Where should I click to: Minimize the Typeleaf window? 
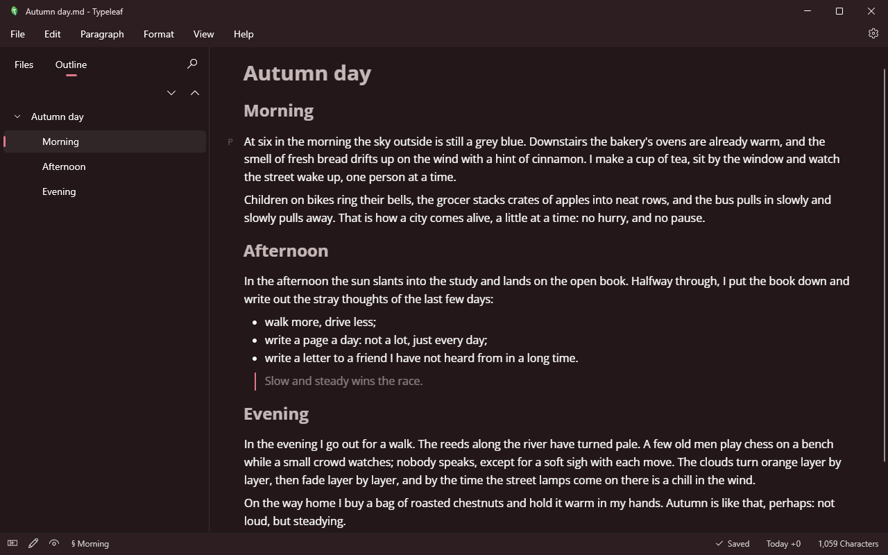[x=808, y=11]
